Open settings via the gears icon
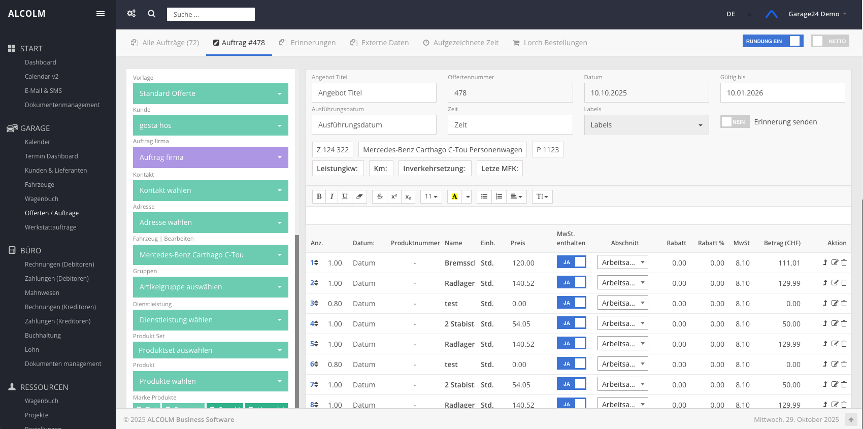The width and height of the screenshot is (863, 429). click(131, 14)
